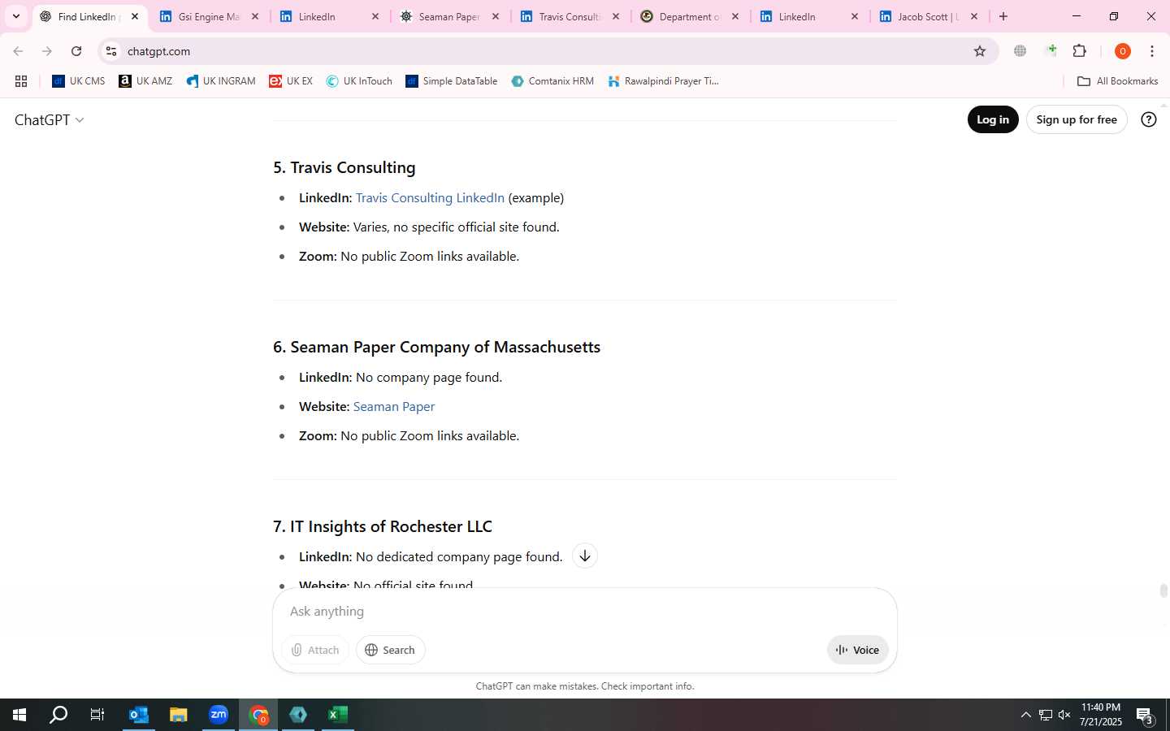Open the All Bookmarks folder

pyautogui.click(x=1117, y=81)
